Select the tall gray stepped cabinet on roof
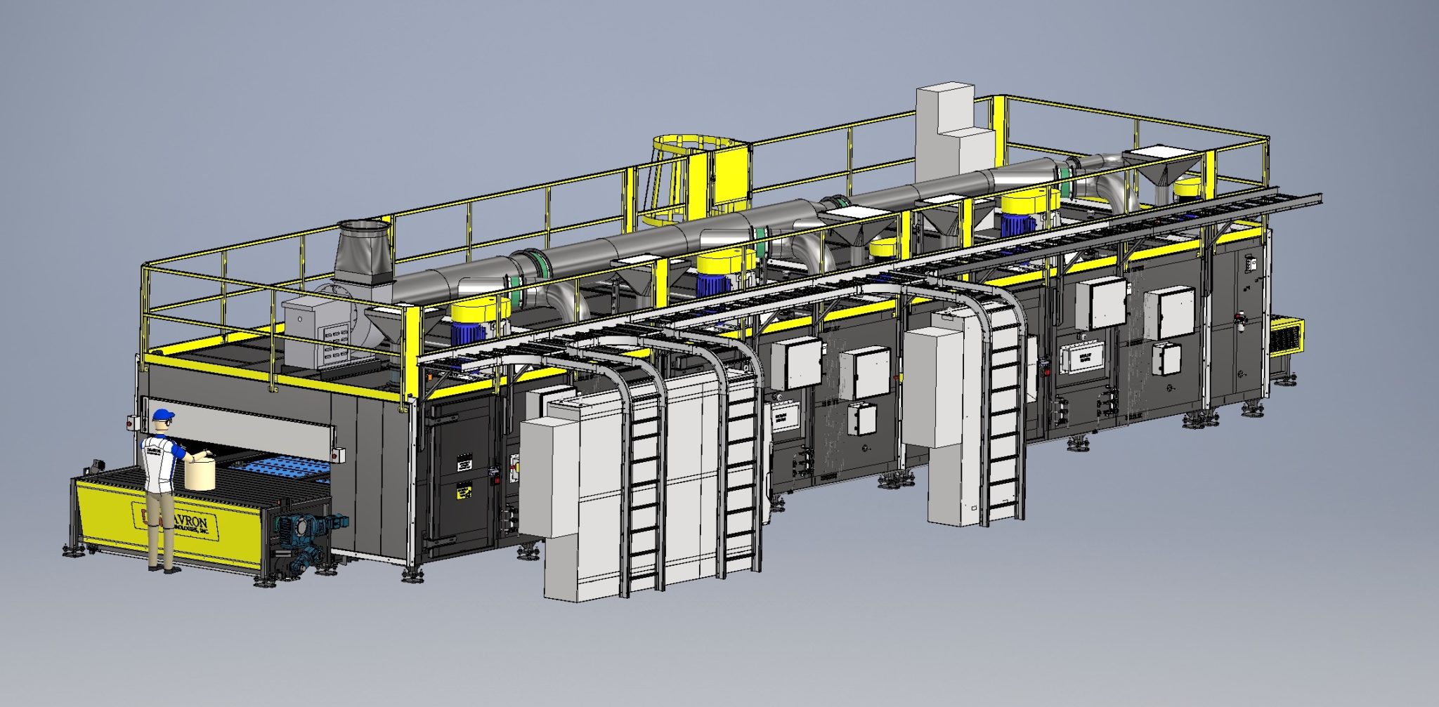This screenshot has width=1439, height=707. (x=956, y=133)
